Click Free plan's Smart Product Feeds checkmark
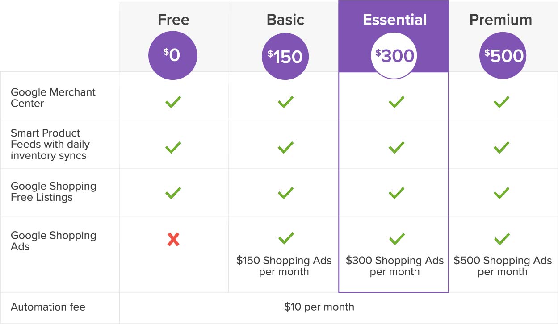 (173, 147)
